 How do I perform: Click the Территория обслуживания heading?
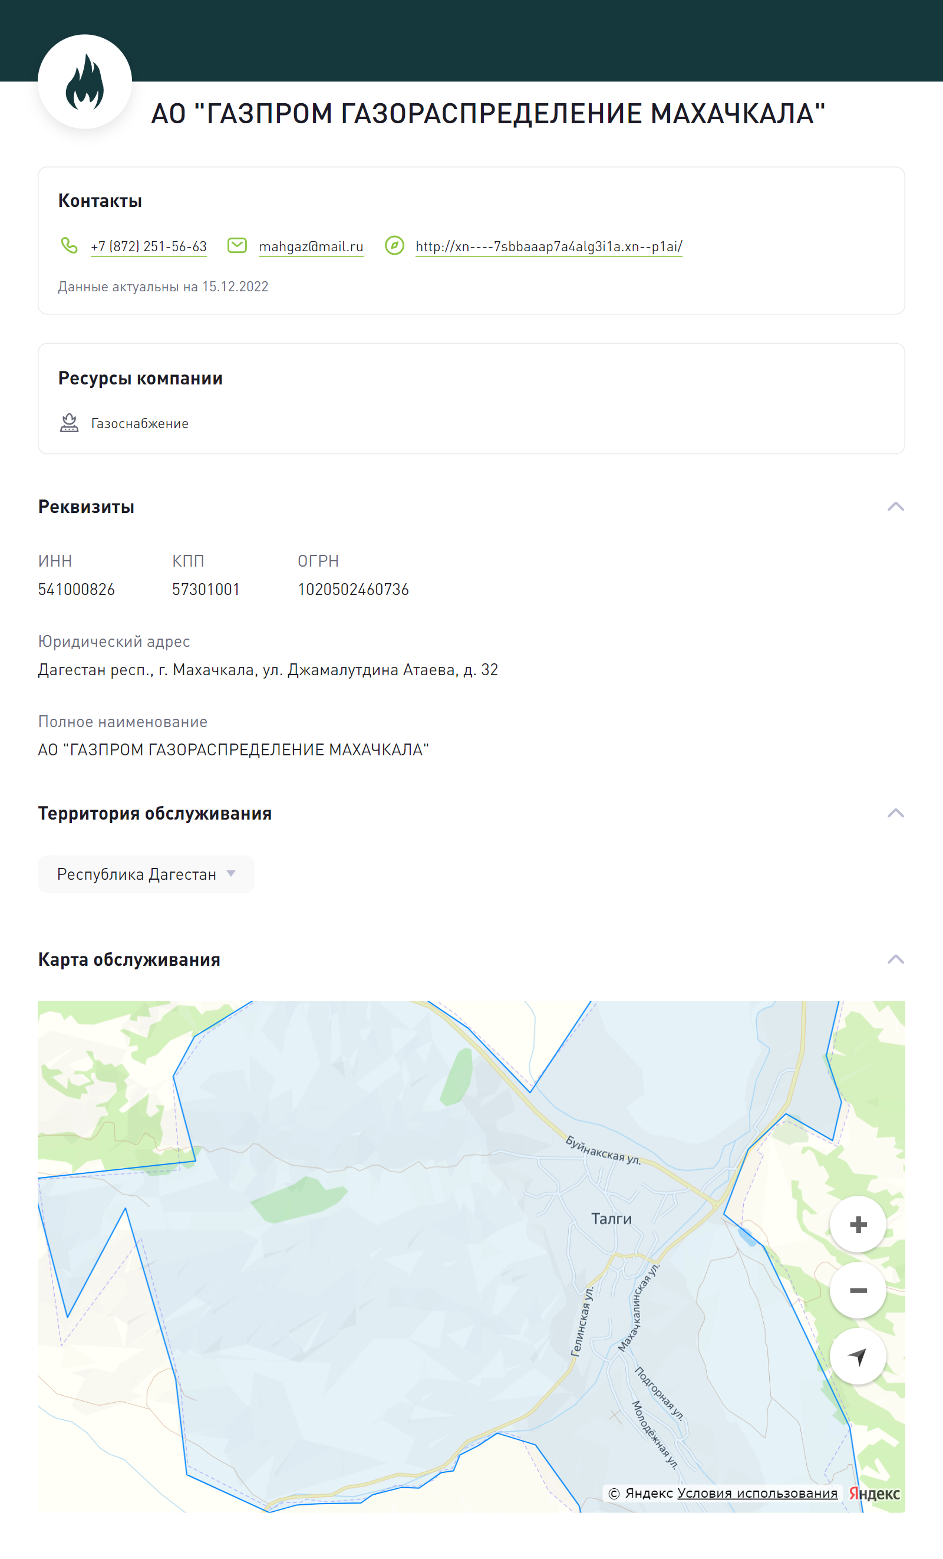[155, 814]
